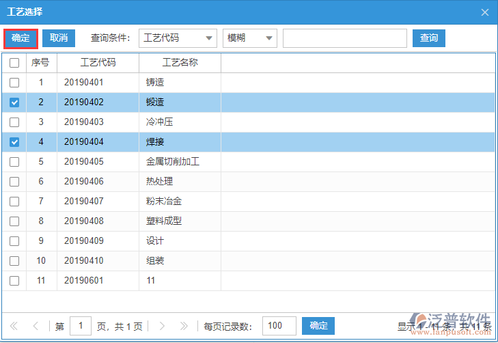Sort by 工艺代码 column header
This screenshot has height=343, width=498.
[x=98, y=63]
